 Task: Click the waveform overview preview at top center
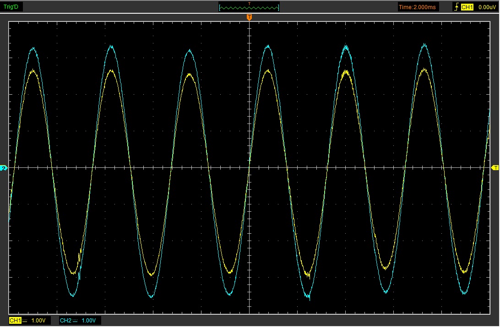[x=249, y=7]
